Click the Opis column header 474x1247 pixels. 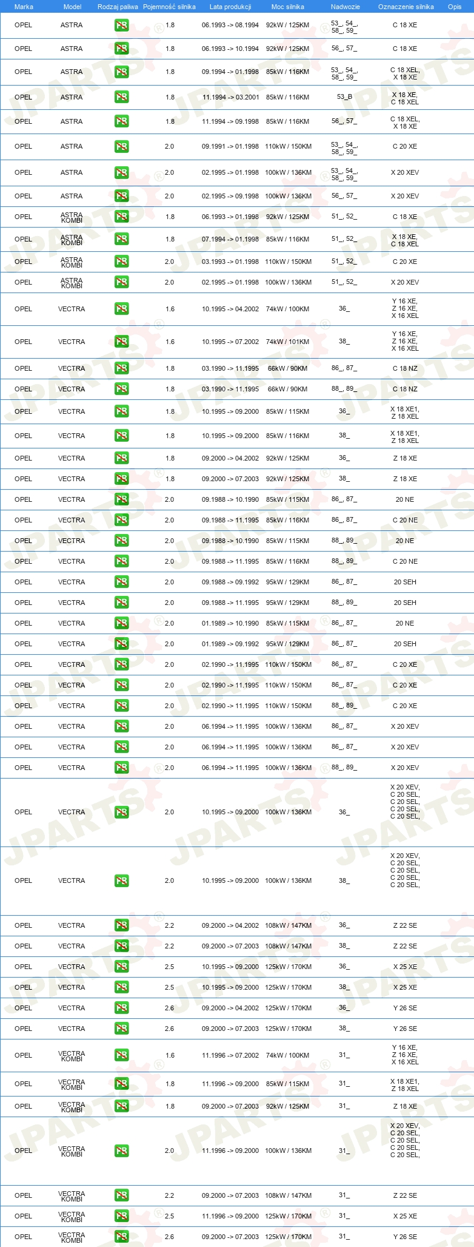pyautogui.click(x=455, y=7)
